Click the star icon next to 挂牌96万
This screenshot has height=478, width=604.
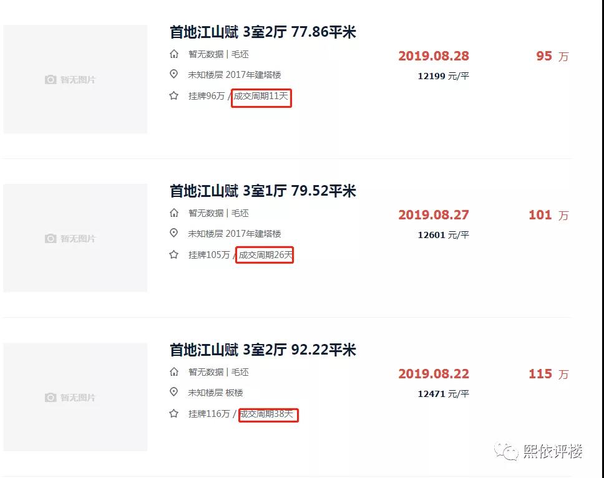175,96
